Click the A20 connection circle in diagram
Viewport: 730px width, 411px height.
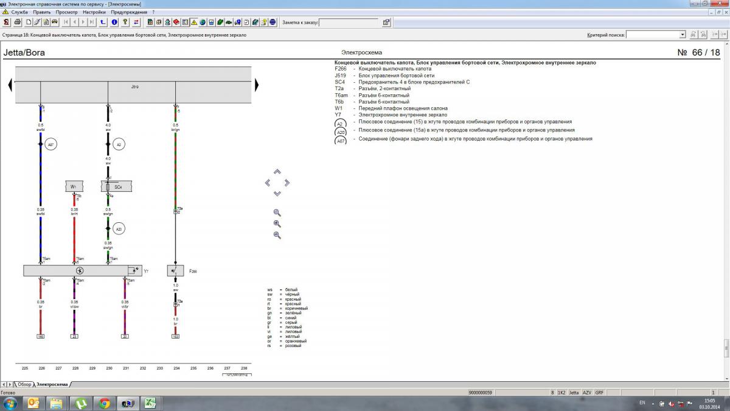pyautogui.click(x=119, y=229)
